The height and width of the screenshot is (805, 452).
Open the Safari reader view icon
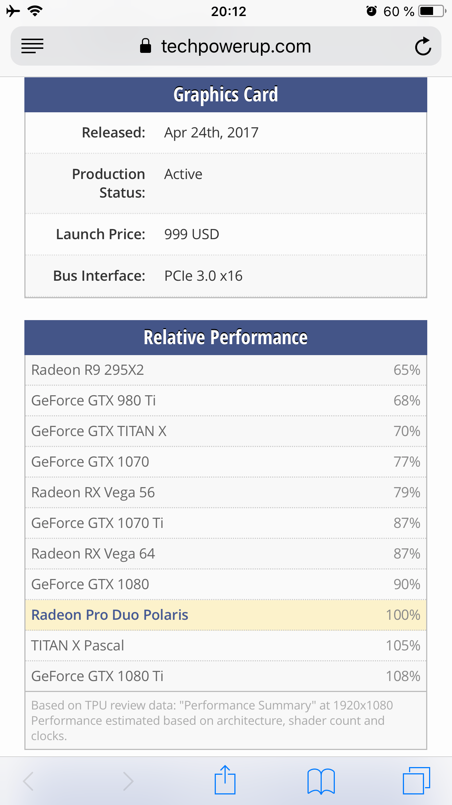coord(32,46)
